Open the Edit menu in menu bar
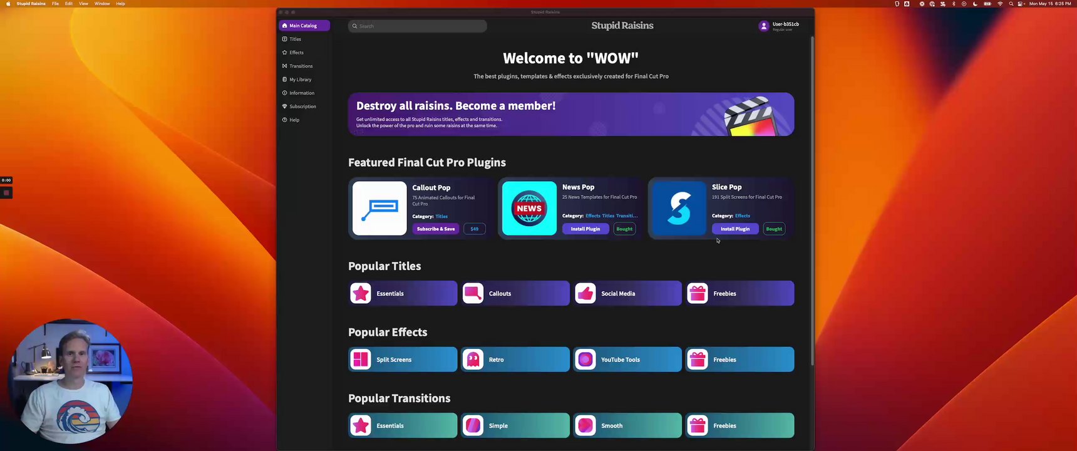Image resolution: width=1077 pixels, height=451 pixels. (x=69, y=4)
